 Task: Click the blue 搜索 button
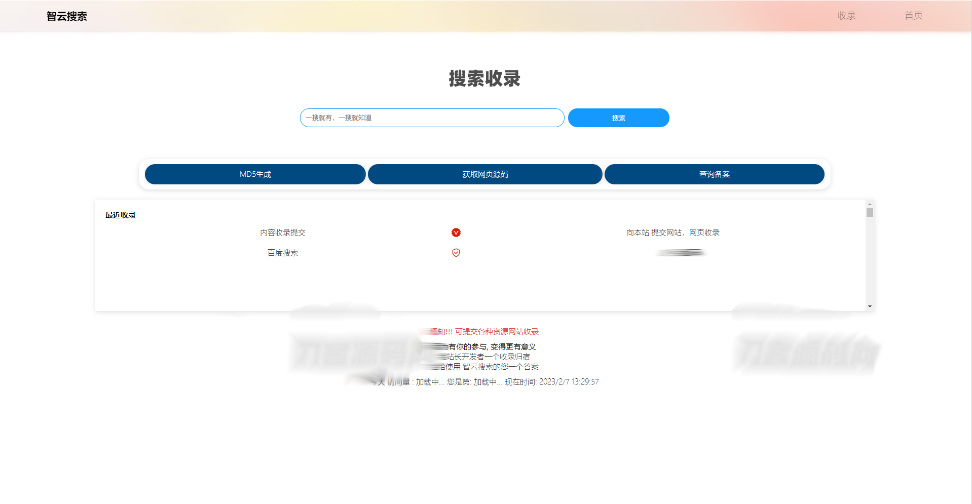[x=618, y=118]
